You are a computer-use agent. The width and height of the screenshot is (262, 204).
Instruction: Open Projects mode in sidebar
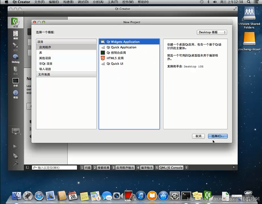[16, 71]
